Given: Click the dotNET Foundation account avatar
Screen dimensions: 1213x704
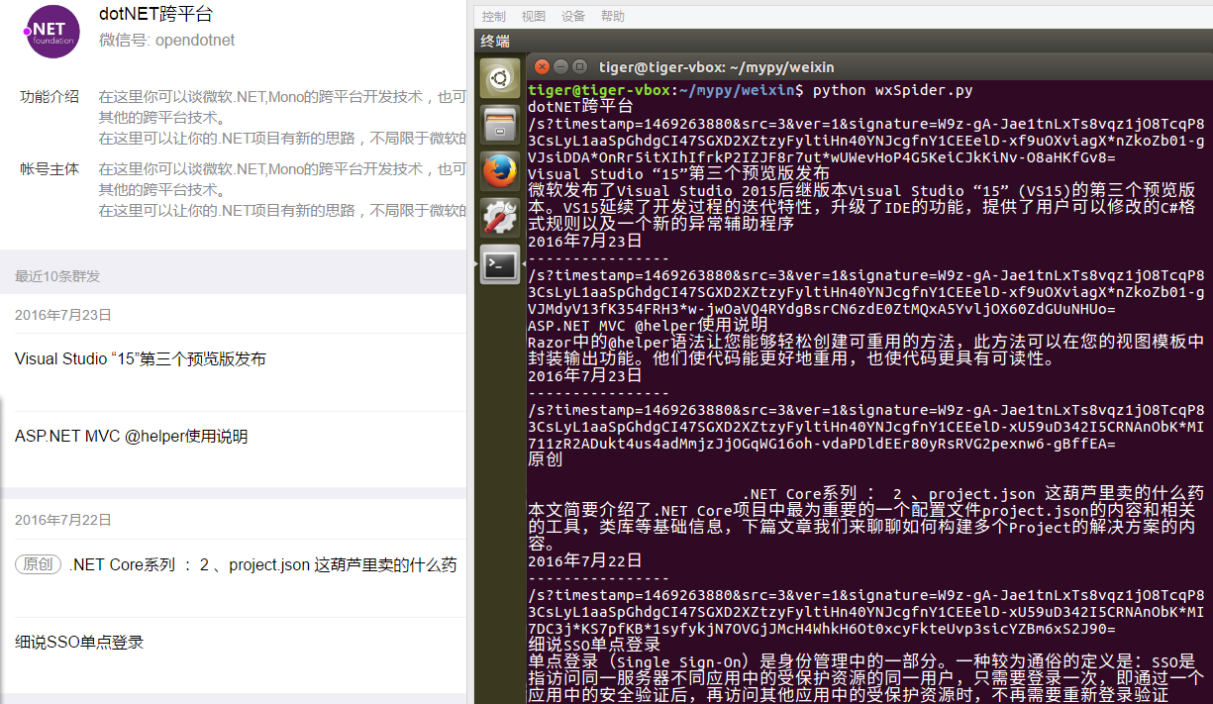Looking at the screenshot, I should tap(51, 31).
